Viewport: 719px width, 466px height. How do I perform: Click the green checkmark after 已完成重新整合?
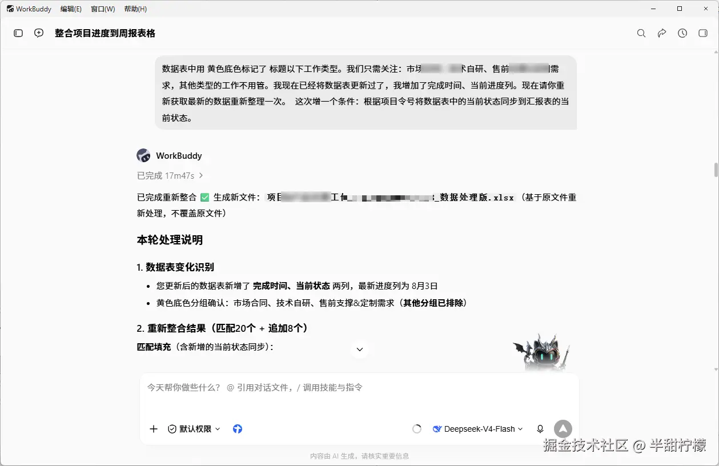tap(205, 198)
